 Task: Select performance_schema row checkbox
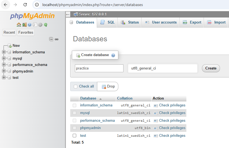point(75,120)
